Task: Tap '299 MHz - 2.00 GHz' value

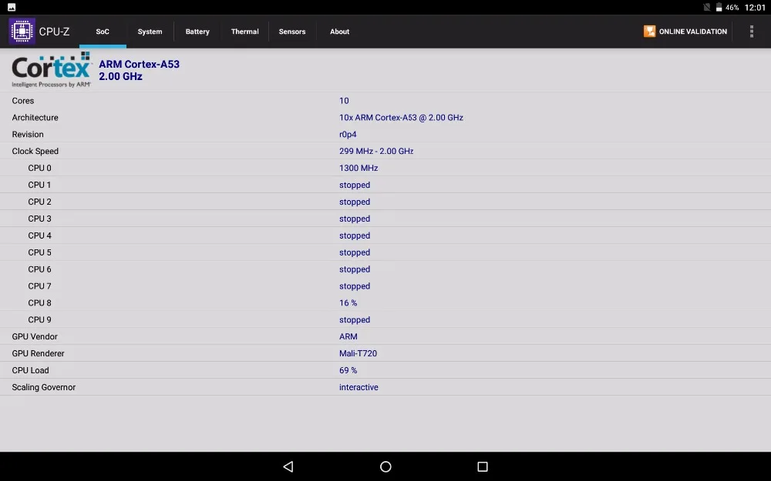Action: (x=376, y=151)
